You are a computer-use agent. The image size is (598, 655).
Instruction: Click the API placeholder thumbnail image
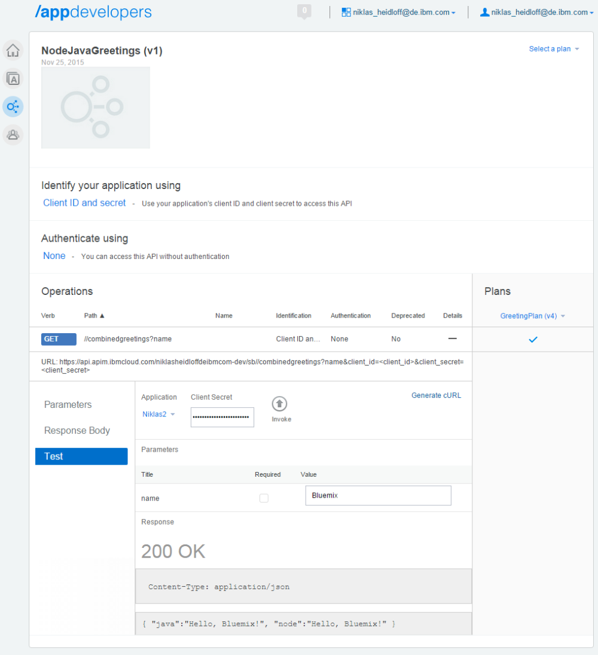point(96,107)
